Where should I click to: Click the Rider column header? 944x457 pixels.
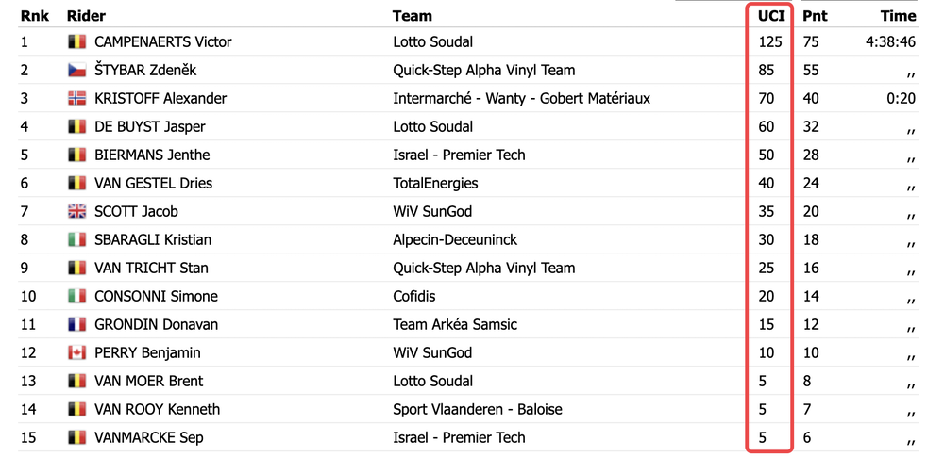[86, 16]
